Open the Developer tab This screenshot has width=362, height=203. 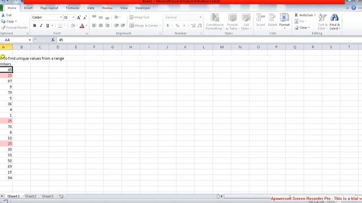(143, 8)
